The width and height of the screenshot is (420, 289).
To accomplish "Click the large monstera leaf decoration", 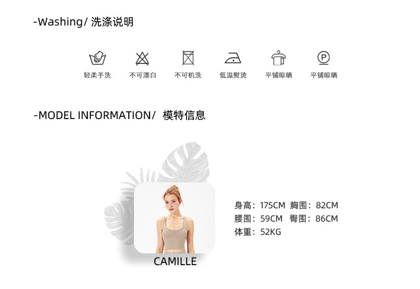I will (185, 163).
